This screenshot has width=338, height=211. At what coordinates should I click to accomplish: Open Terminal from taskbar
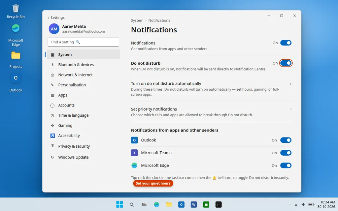[219, 204]
